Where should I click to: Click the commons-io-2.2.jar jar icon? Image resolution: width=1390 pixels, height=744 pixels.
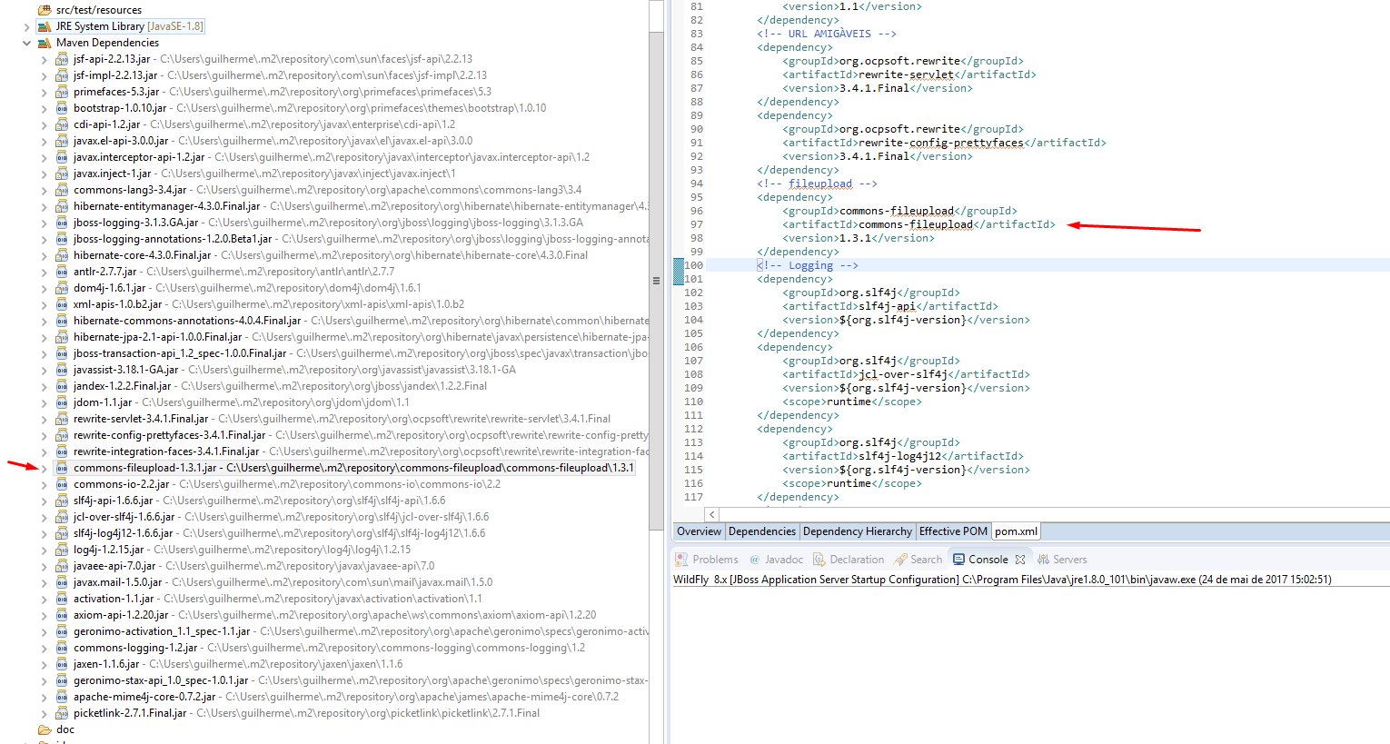coord(62,484)
